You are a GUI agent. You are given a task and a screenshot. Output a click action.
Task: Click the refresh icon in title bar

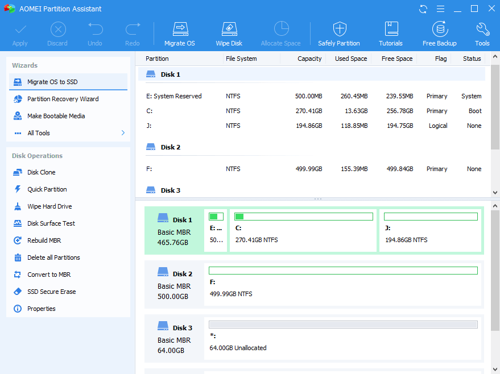click(x=423, y=9)
